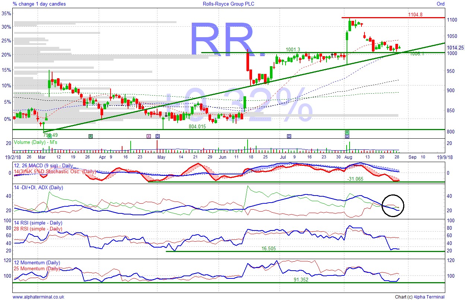465x300 pixels.
Task: Click the 'Aug' date axis label
Action: pos(348,157)
